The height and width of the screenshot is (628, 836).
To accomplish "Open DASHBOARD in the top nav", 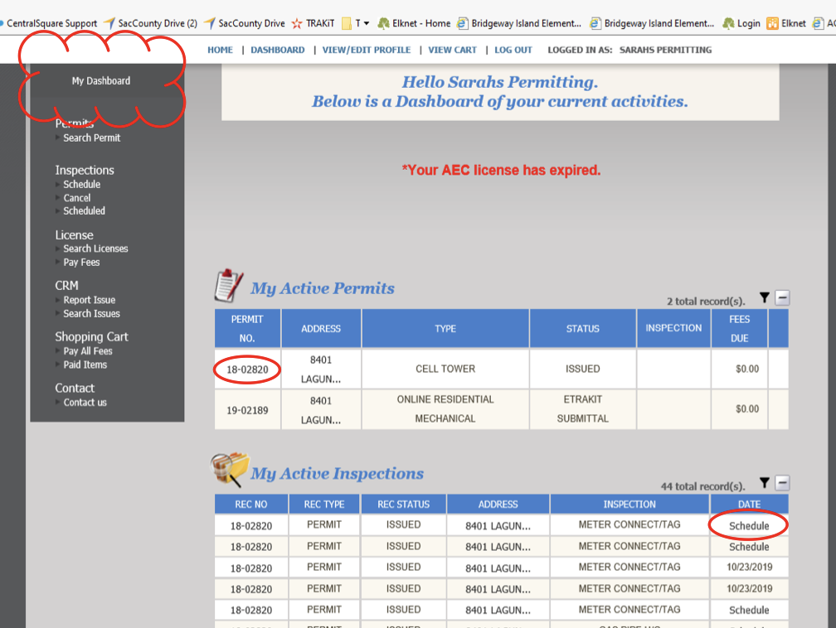I will [278, 50].
